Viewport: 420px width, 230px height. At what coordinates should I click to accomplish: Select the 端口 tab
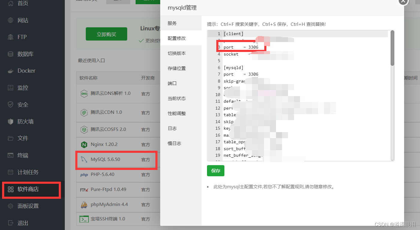(x=181, y=83)
